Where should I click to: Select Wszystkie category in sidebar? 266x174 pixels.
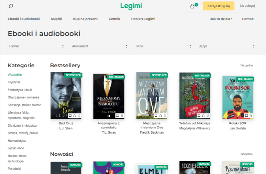[x=15, y=75]
